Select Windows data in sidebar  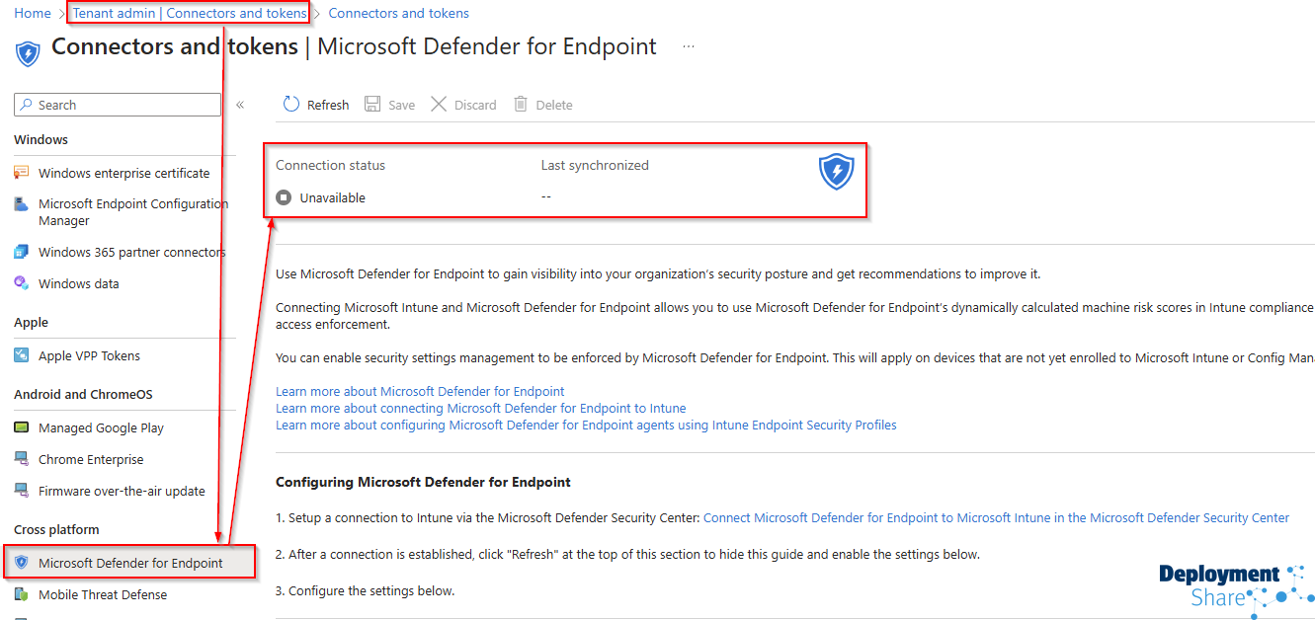tap(78, 283)
